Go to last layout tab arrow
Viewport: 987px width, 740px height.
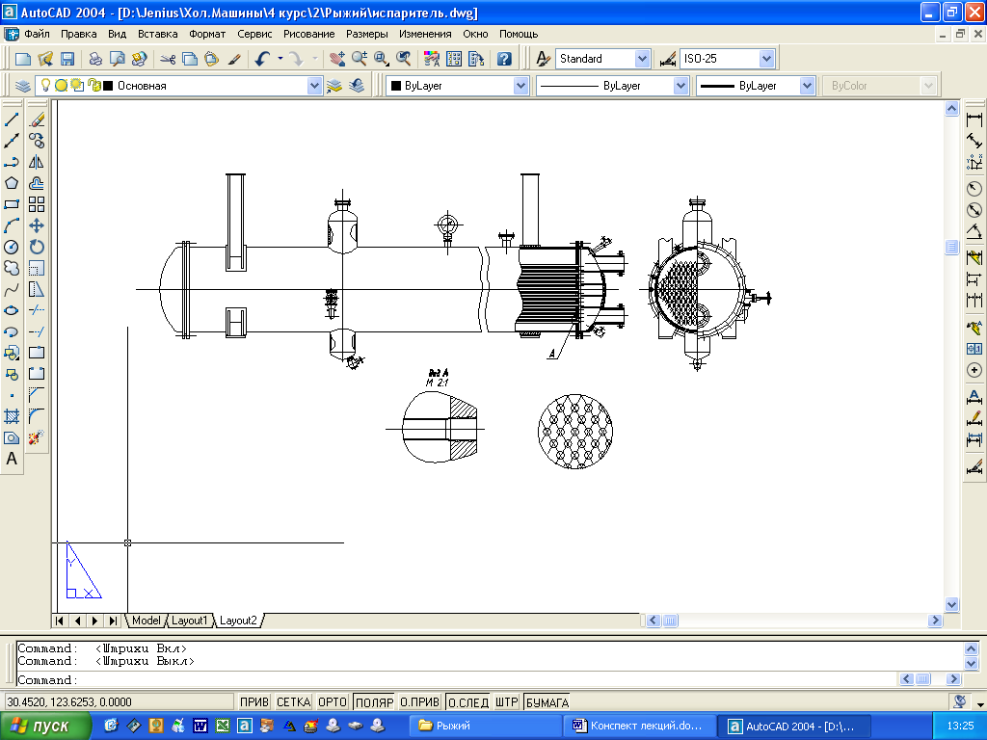(113, 621)
